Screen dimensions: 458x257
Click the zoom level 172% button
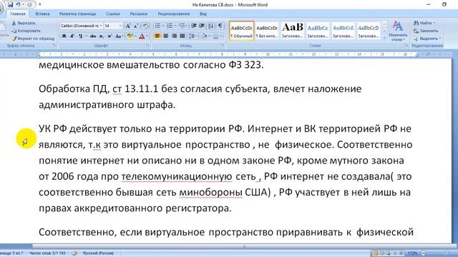coord(412,253)
